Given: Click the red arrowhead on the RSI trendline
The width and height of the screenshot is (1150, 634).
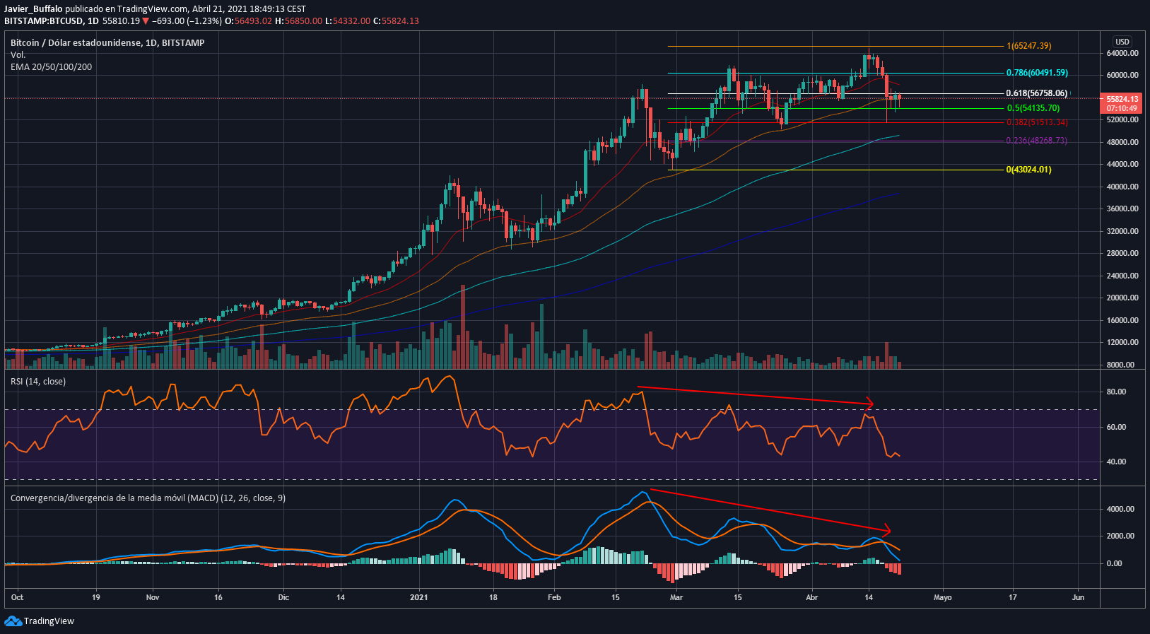Looking at the screenshot, I should 870,404.
